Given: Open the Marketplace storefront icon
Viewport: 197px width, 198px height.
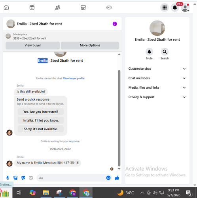Looking at the screenshot, I should click(x=83, y=8).
